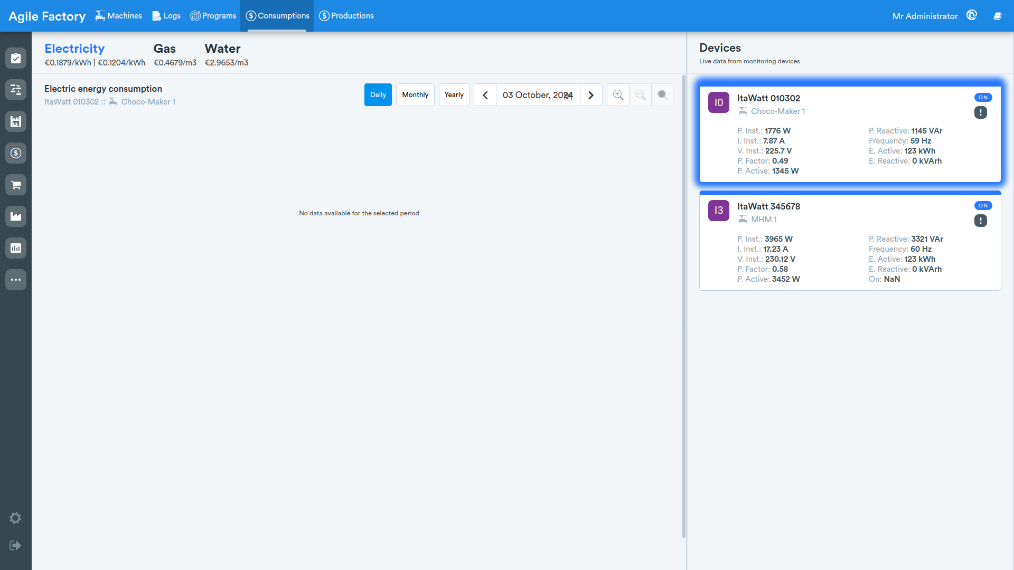1014x570 pixels.
Task: Open Productions menu
Action: coord(346,16)
